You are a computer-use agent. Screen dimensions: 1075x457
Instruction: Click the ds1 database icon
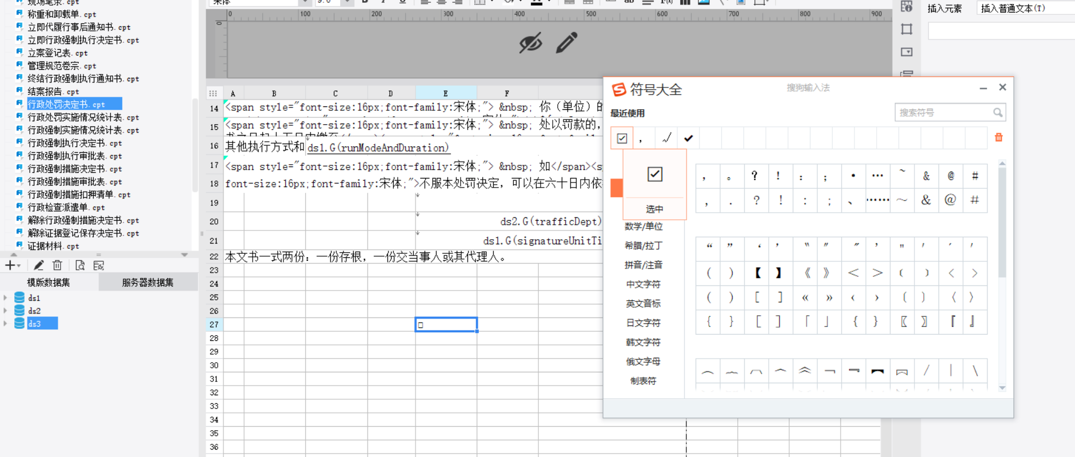[x=19, y=297]
